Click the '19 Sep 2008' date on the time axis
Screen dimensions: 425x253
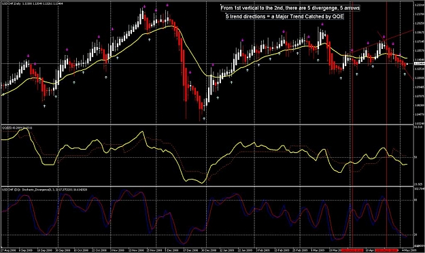pos(44,250)
